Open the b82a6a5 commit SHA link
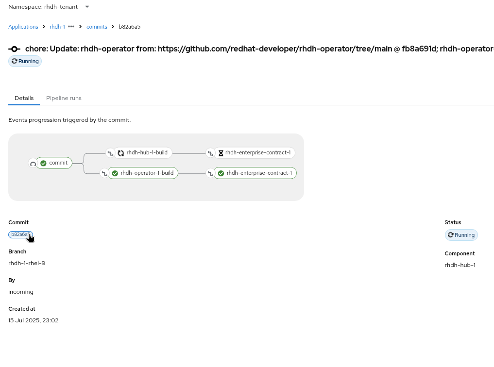The height and width of the screenshot is (367, 494). 20,234
